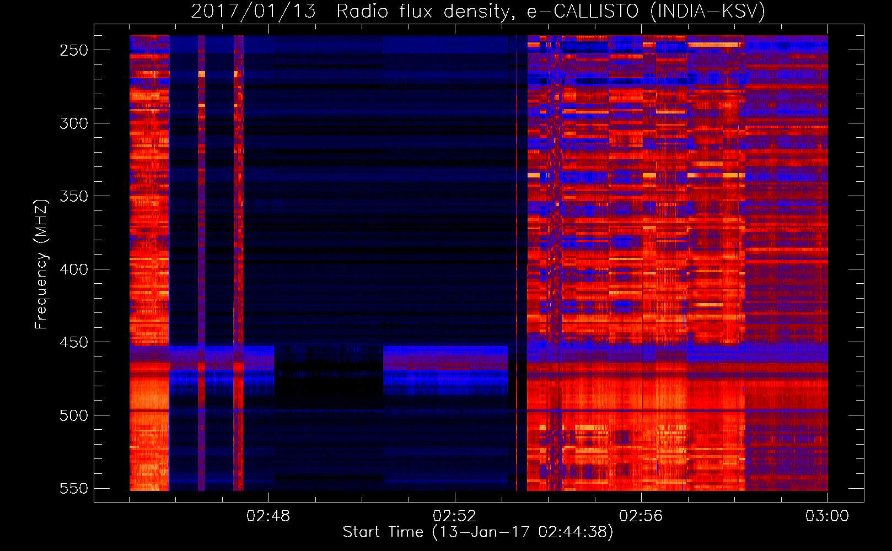Click the 550 frequency tick label
The height and width of the screenshot is (551, 892).
coord(74,489)
